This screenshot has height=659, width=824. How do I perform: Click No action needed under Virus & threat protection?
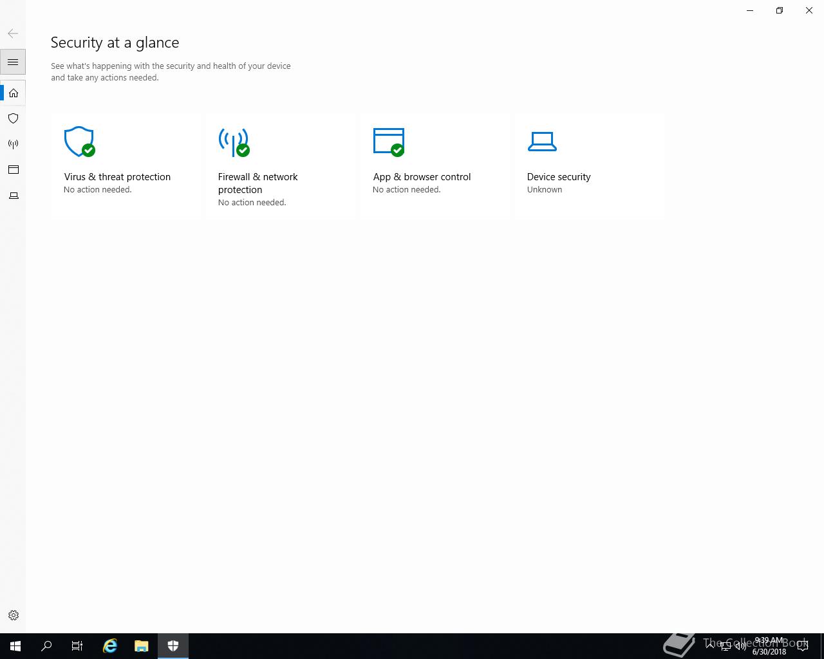click(x=97, y=190)
